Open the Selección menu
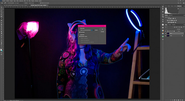185x101 pixels. pyautogui.click(x=21, y=1)
